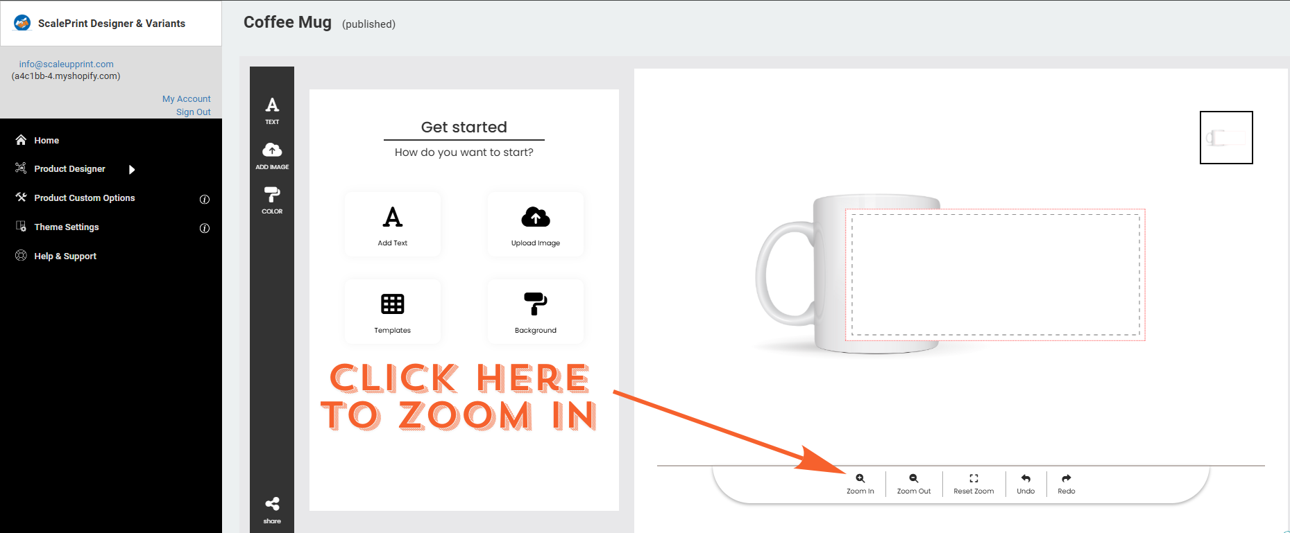Screen dimensions: 1290x533
Task: Show info for Product Custom Options
Action: point(205,200)
